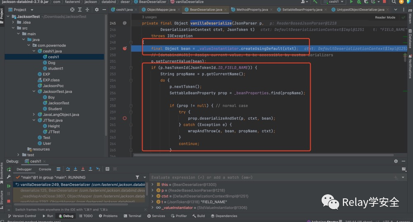Switch to the MethodProperty.java tab
The image size is (413, 222).
pos(252,10)
